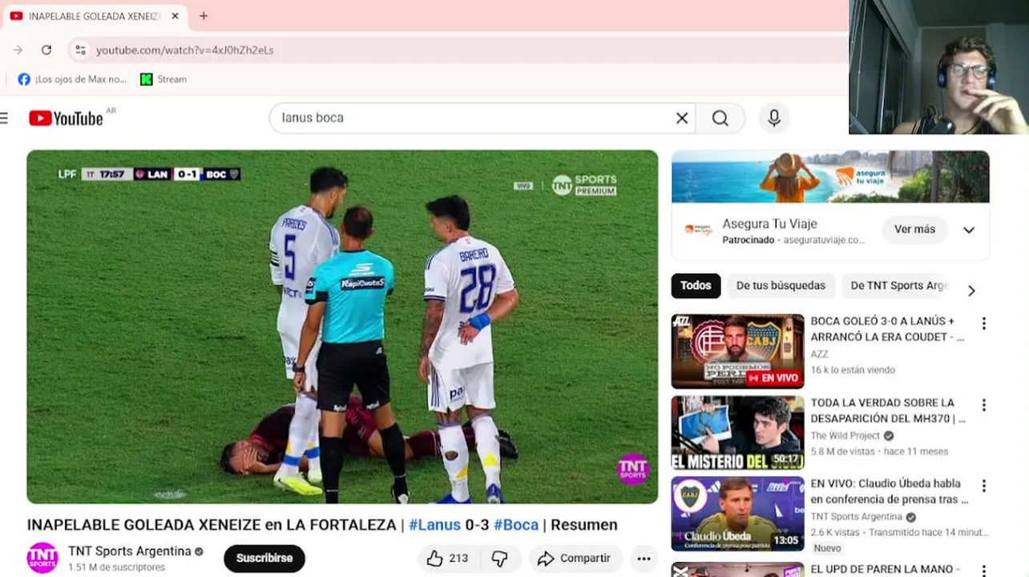
Task: Open TODA LA VERDAD SOBRE MH370 title
Action: 887,410
